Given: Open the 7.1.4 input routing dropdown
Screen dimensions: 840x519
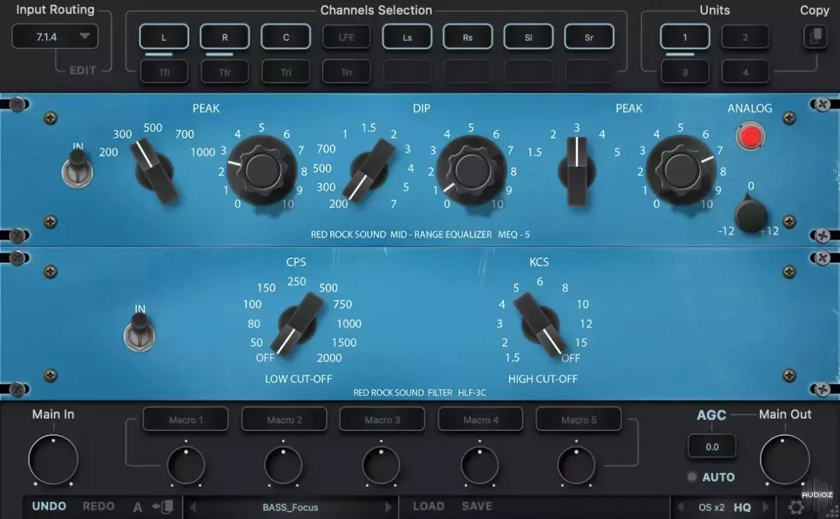Looking at the screenshot, I should pyautogui.click(x=55, y=36).
